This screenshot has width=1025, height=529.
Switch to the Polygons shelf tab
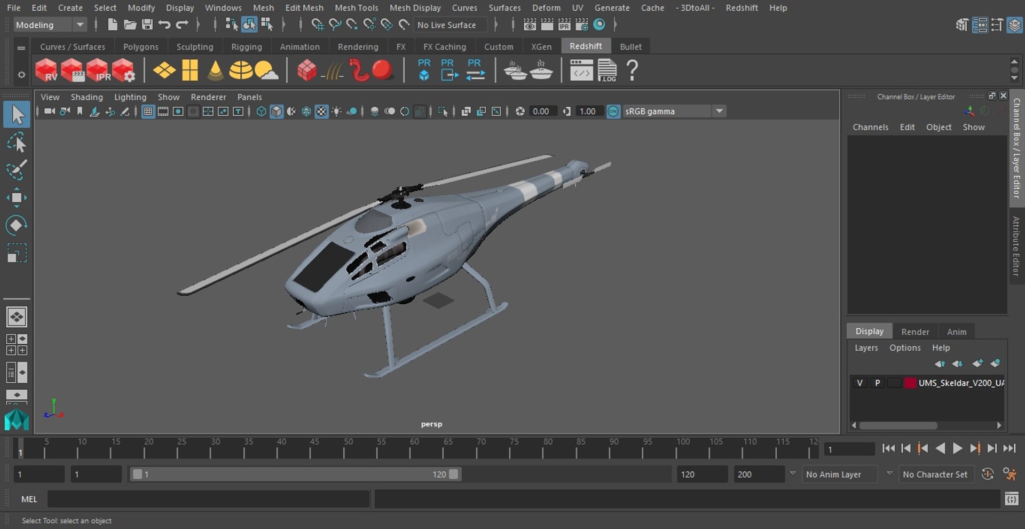coord(140,46)
